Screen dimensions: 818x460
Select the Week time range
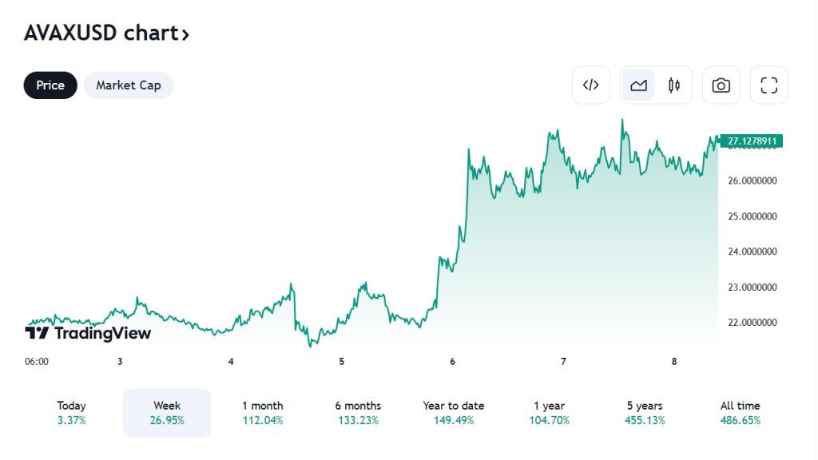click(x=167, y=413)
